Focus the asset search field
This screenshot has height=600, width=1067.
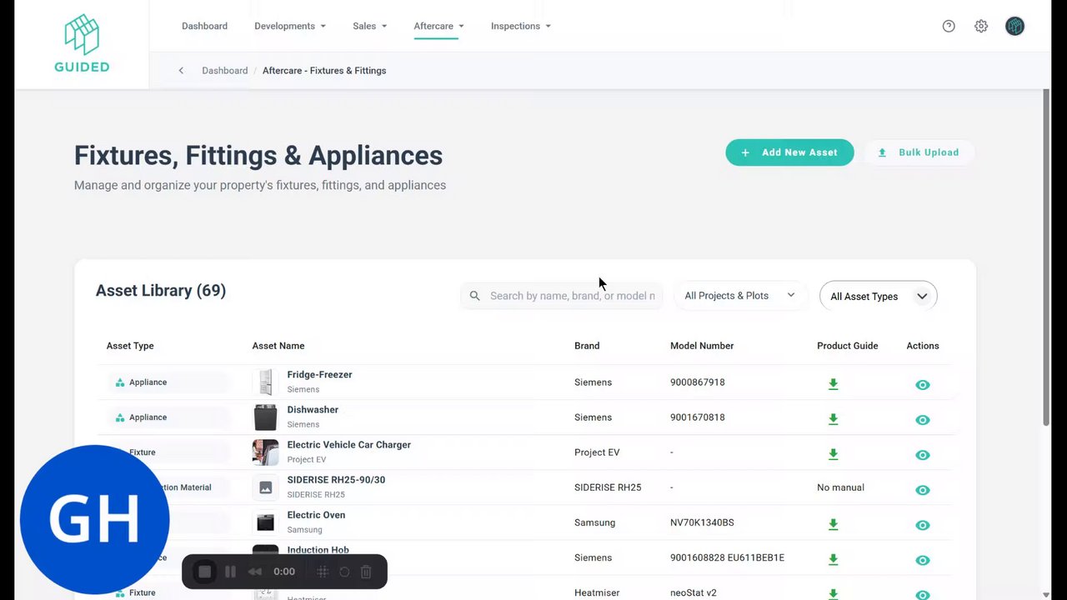[562, 296]
